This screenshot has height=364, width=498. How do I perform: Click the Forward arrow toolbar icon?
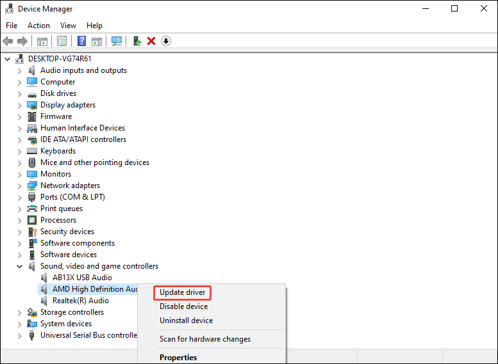coord(22,41)
